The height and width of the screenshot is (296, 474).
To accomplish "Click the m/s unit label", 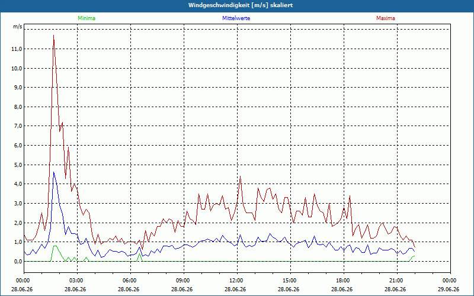I will (x=17, y=27).
